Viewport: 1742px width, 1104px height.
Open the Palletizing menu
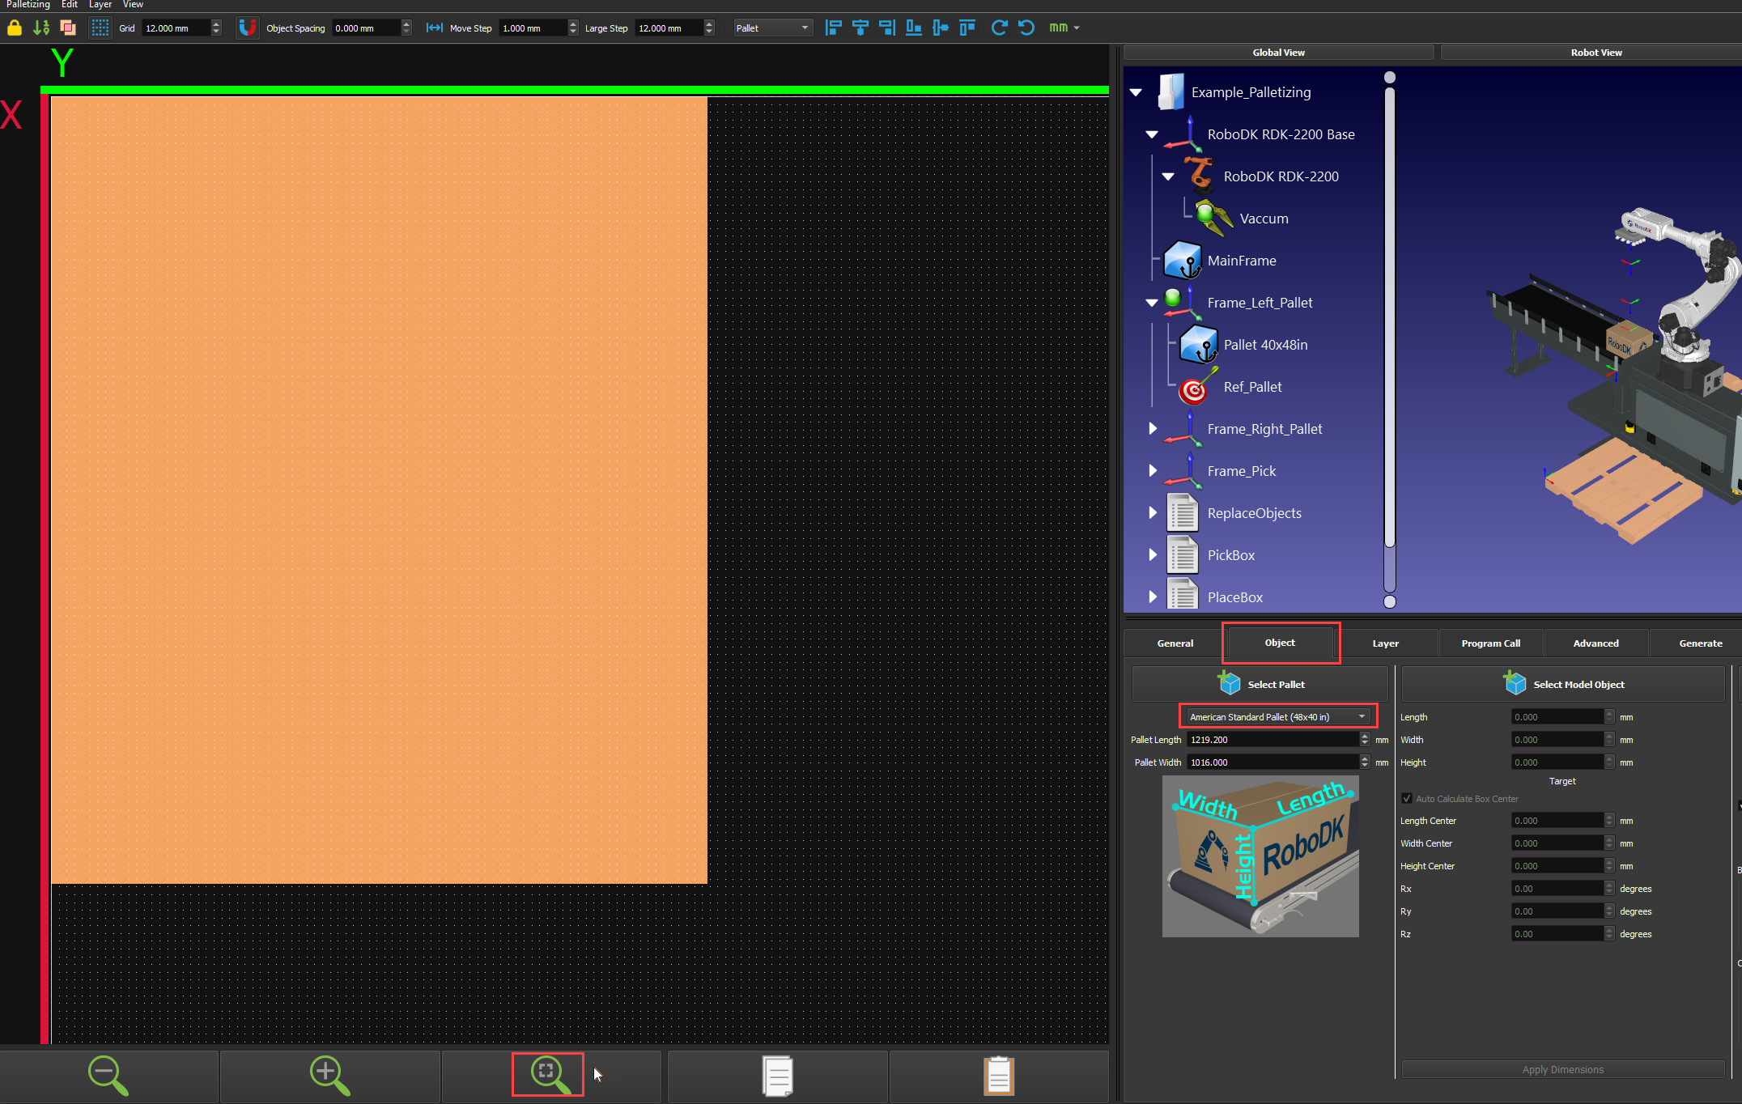28,5
